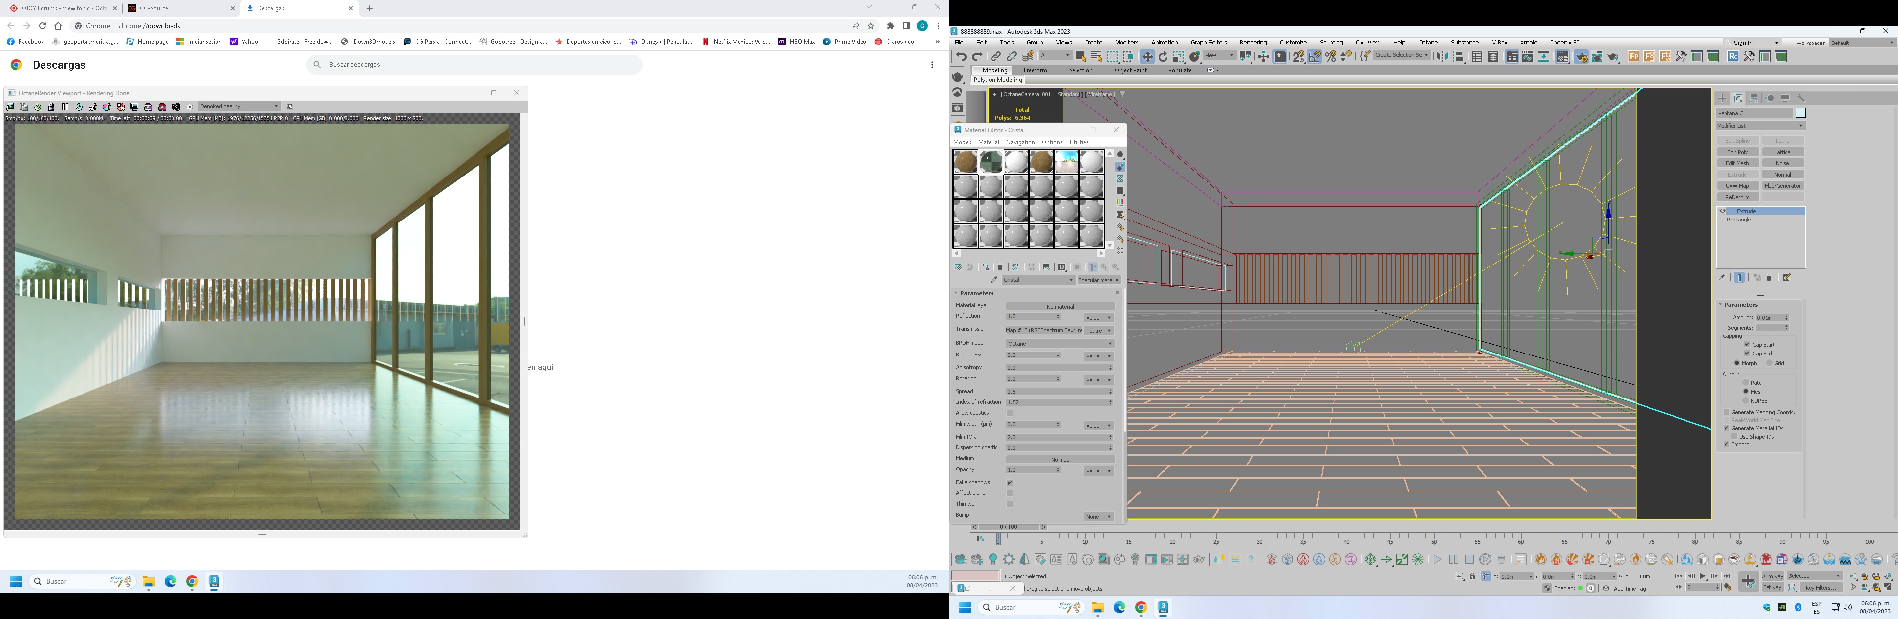Toggle Extrude modifier visibility eye icon
Screen dimensions: 1898x619
tap(1723, 211)
